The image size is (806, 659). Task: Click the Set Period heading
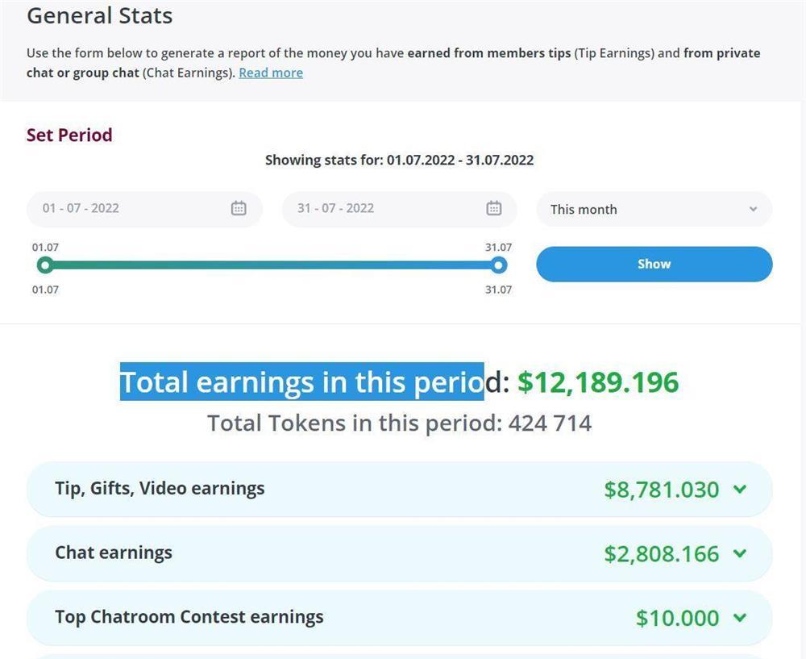[x=69, y=135]
